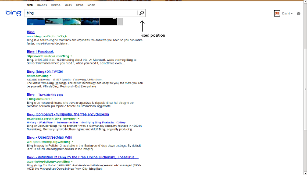Expand caret next to wiki.openstreetmap.org URL
307x175 pixels.
72,142
